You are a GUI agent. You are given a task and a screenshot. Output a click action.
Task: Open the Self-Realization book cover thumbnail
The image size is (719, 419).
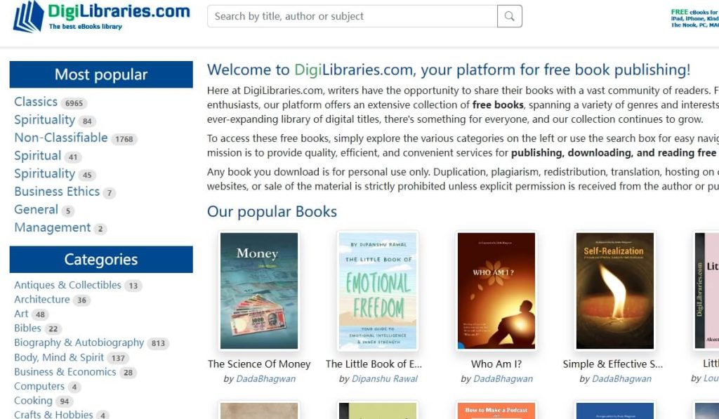(615, 291)
